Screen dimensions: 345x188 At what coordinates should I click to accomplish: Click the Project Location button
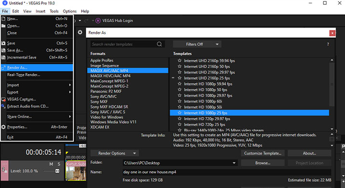309,163
